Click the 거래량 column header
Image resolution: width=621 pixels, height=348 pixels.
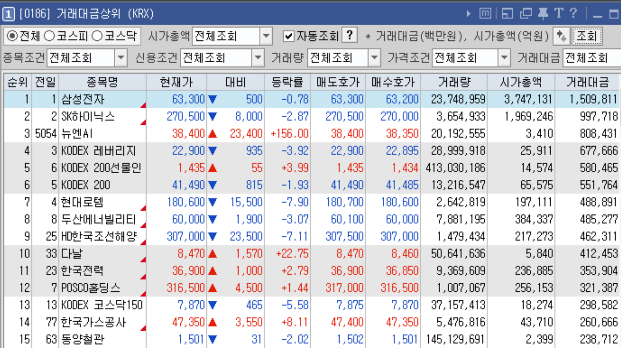point(454,82)
